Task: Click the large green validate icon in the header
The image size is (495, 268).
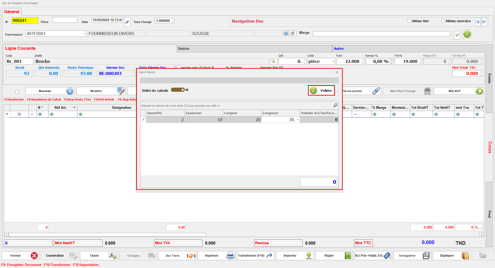Action: 467,34
